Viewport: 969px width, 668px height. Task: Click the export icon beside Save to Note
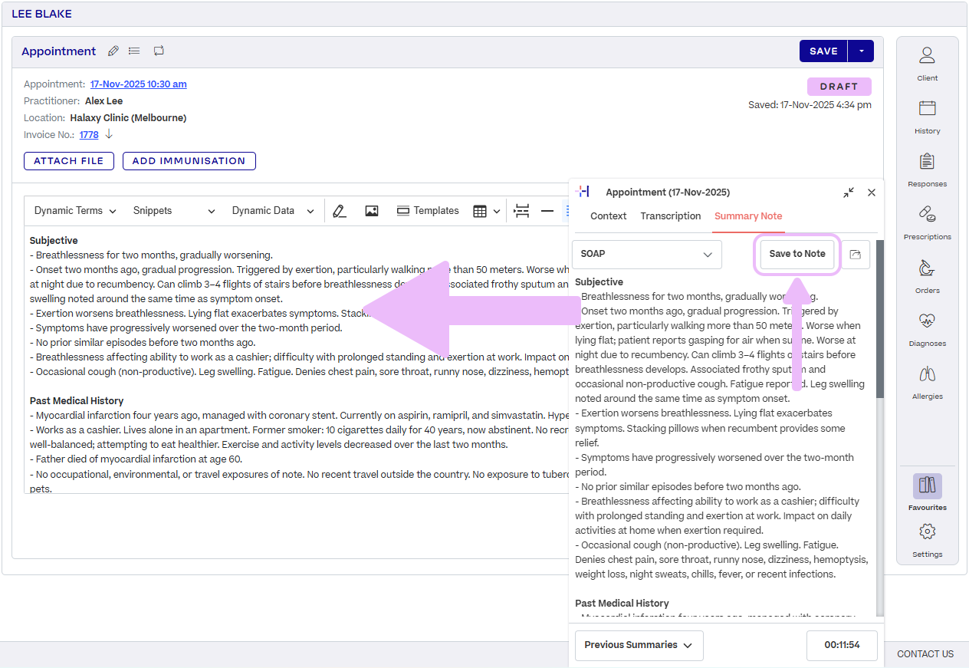point(856,254)
